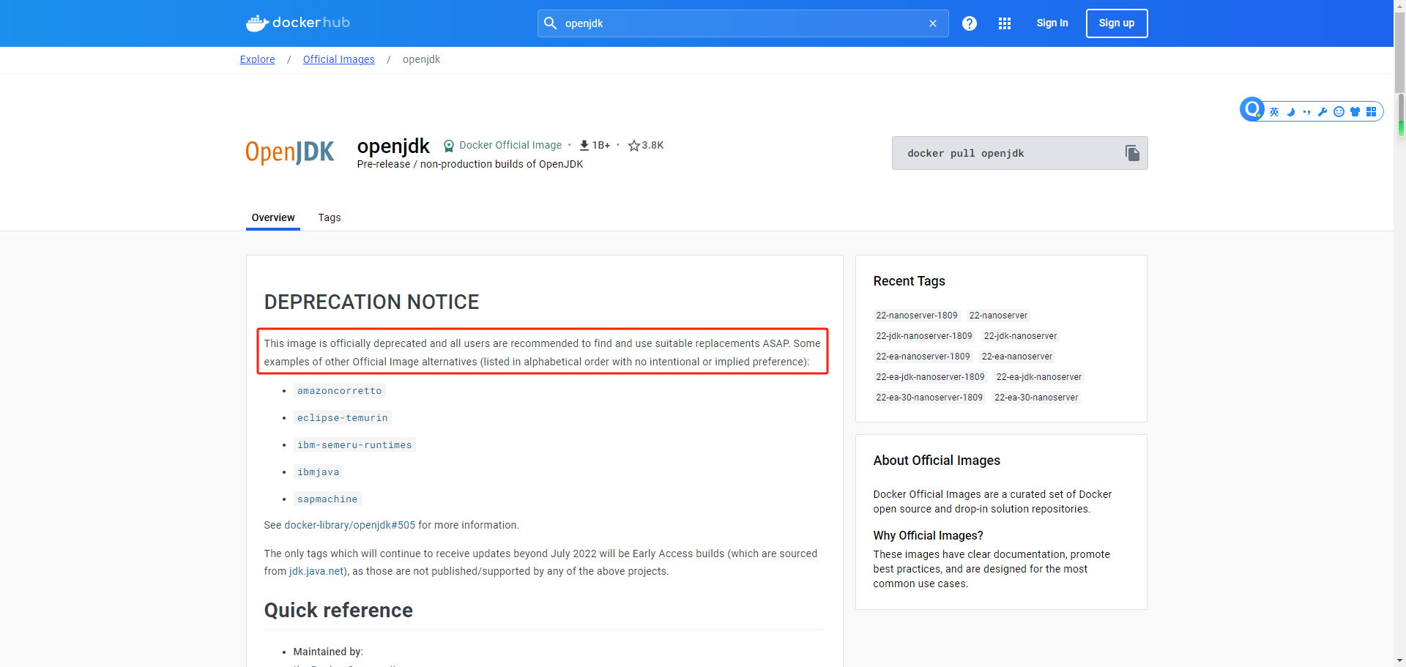
Task: Select the 22-jdk-nanoserver tag
Action: tap(1020, 336)
